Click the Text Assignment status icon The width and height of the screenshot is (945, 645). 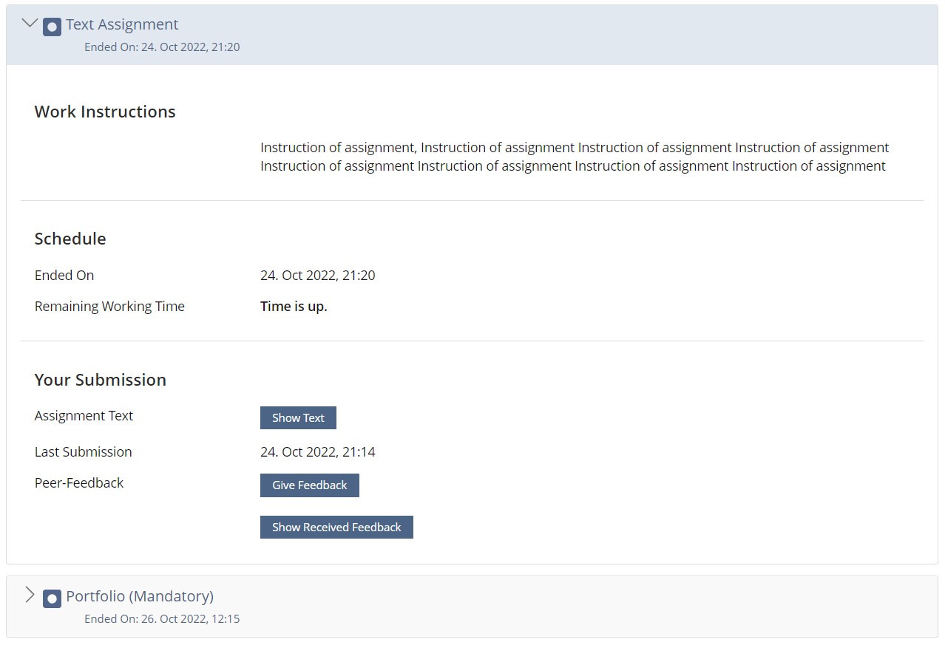click(x=52, y=27)
